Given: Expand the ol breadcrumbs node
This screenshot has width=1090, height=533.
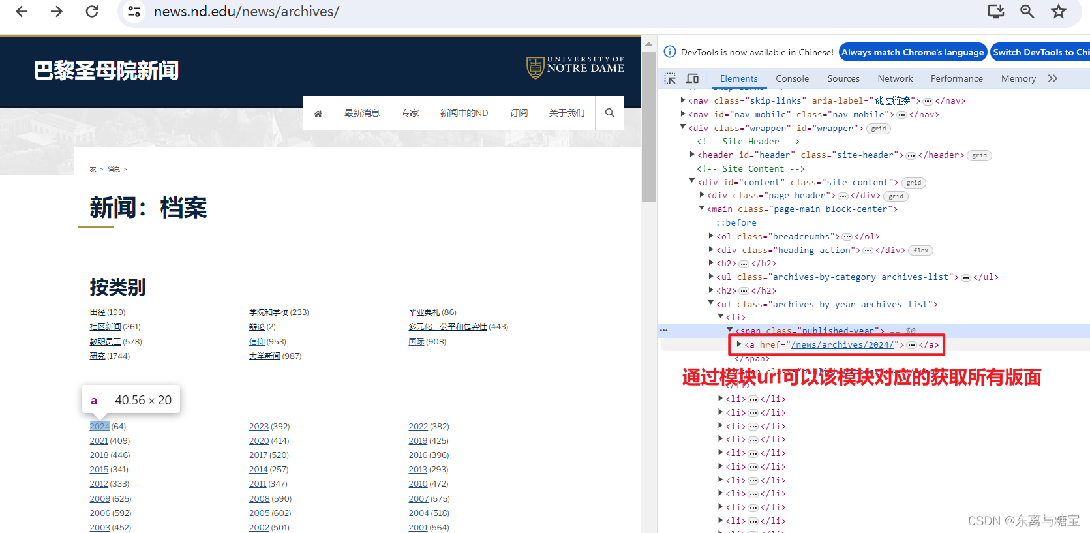Looking at the screenshot, I should click(x=711, y=236).
